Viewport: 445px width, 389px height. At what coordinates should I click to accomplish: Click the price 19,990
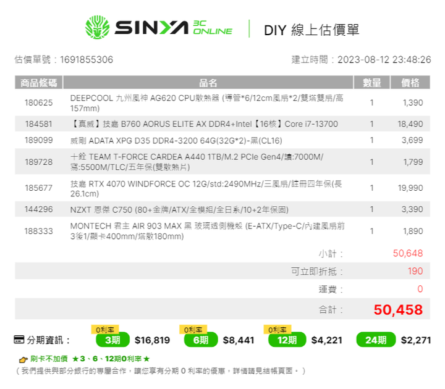(x=410, y=188)
